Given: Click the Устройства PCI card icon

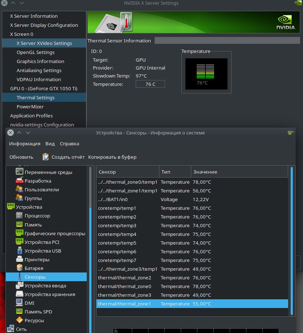Looking at the screenshot, I should click(x=19, y=241).
